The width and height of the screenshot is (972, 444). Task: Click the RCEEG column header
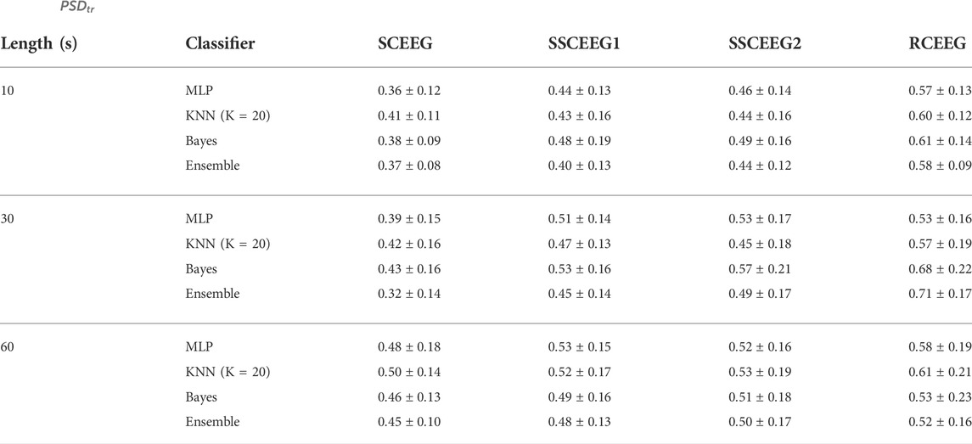[x=937, y=43]
